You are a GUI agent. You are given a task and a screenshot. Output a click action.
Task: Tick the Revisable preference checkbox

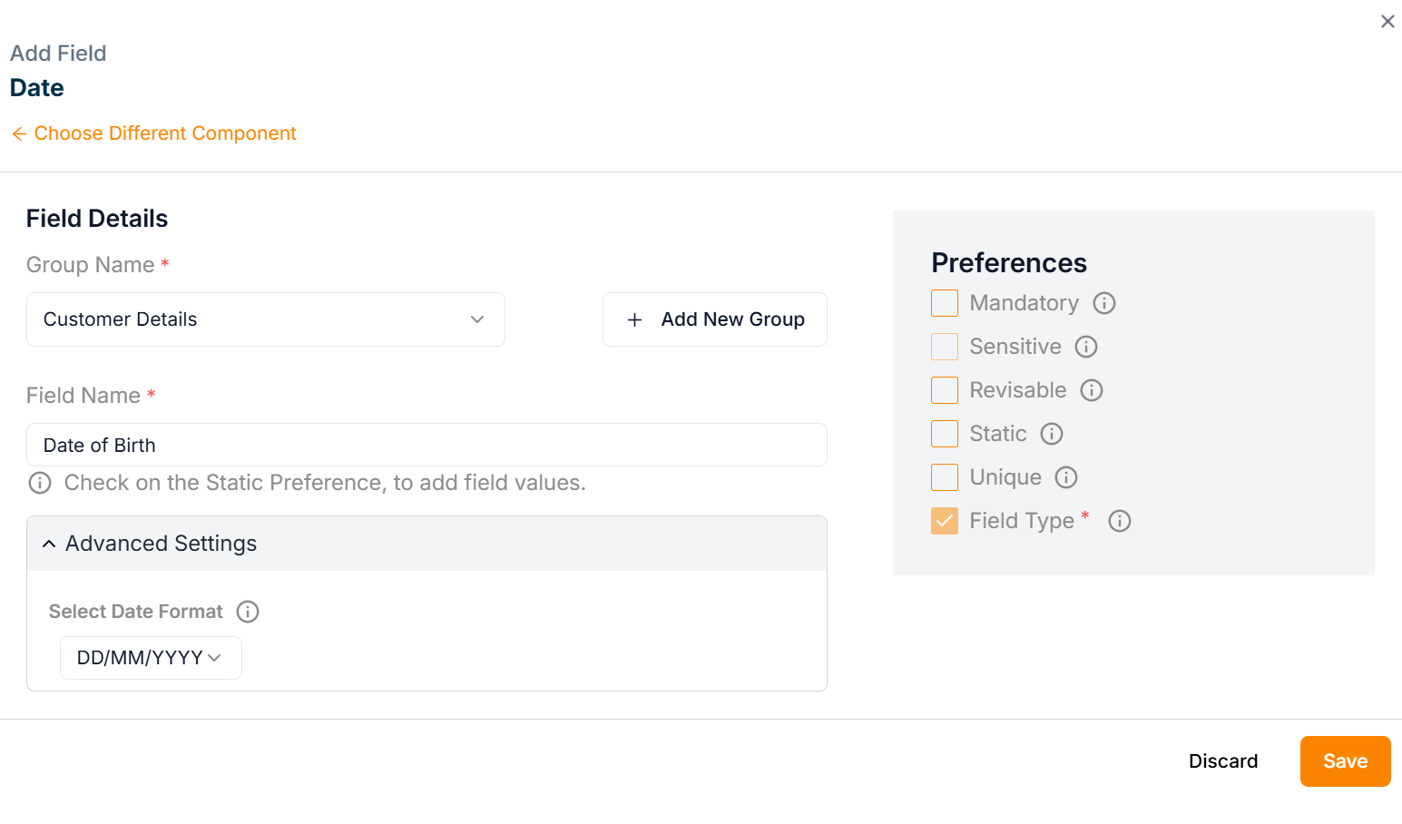[944, 390]
